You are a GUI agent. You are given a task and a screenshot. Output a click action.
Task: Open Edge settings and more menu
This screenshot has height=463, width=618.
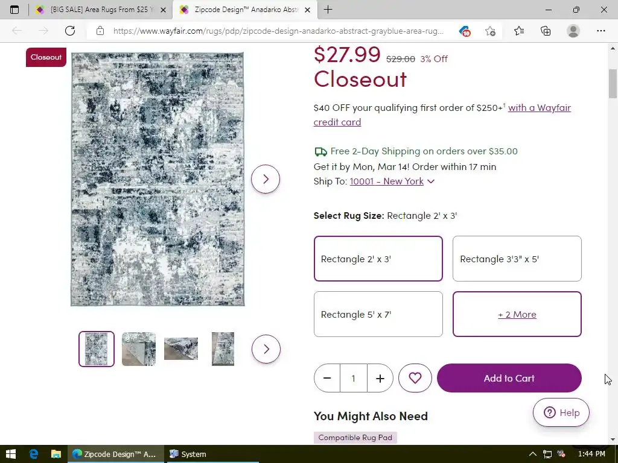click(600, 31)
